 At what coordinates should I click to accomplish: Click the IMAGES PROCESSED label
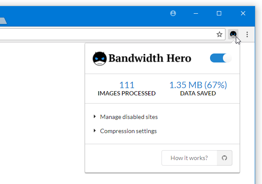click(x=127, y=93)
